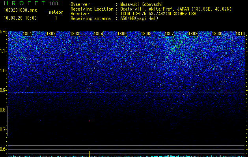Click the yellow meteor detection spike

89,153
